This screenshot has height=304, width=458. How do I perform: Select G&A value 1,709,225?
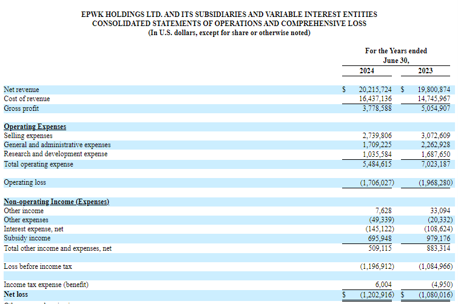click(x=377, y=145)
